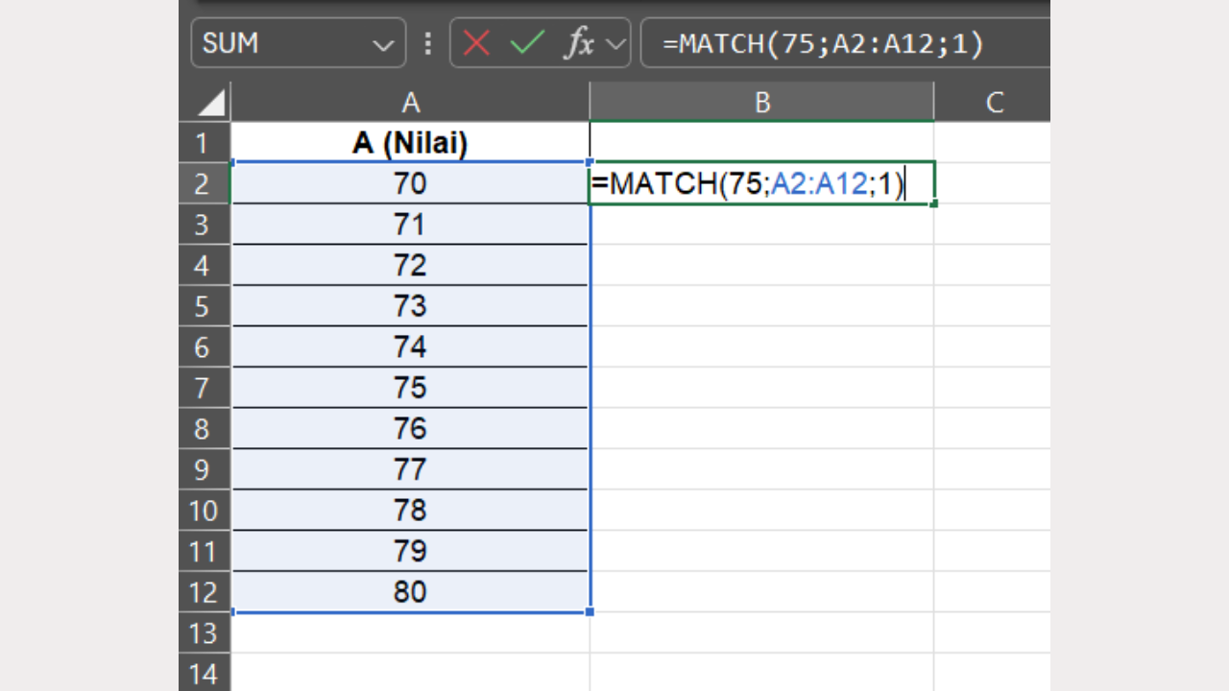Select row 12 header
The width and height of the screenshot is (1229, 691).
pos(203,592)
